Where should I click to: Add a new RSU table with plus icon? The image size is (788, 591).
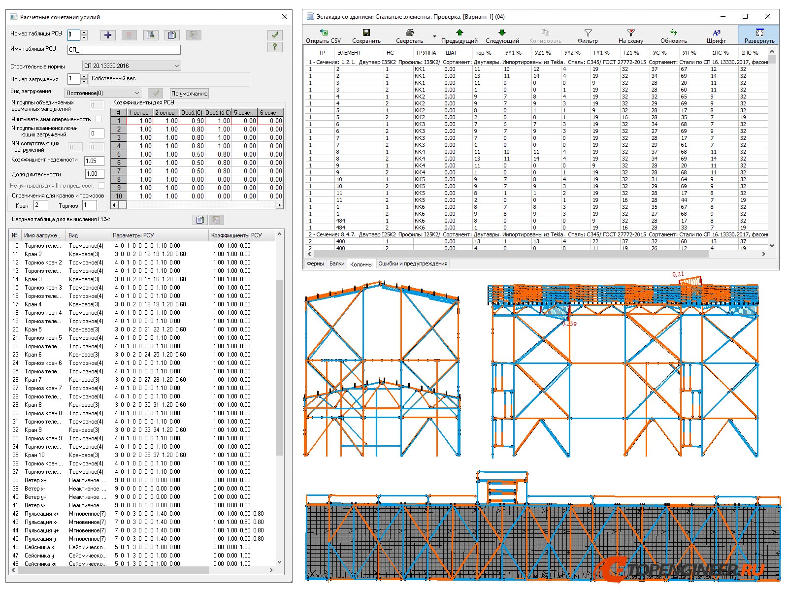(x=107, y=35)
